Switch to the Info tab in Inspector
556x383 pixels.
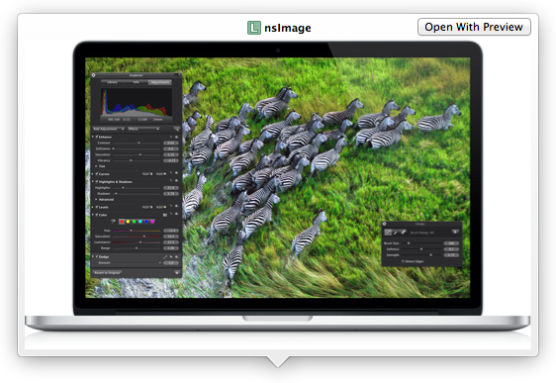click(137, 82)
